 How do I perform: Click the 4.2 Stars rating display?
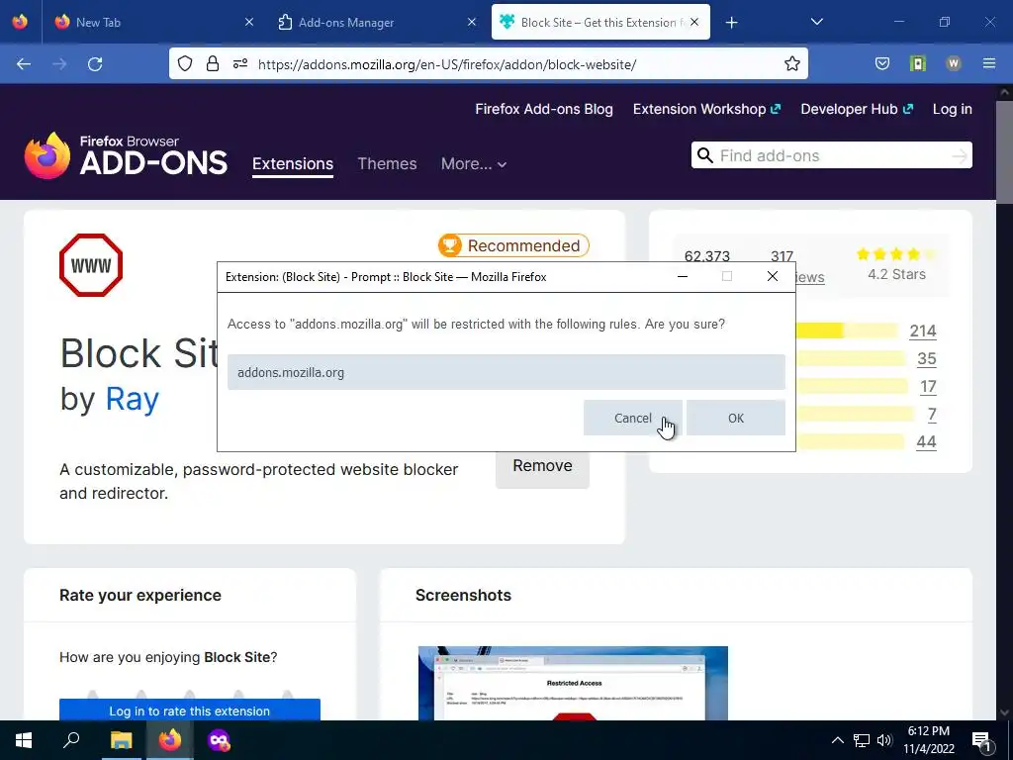[x=896, y=265]
